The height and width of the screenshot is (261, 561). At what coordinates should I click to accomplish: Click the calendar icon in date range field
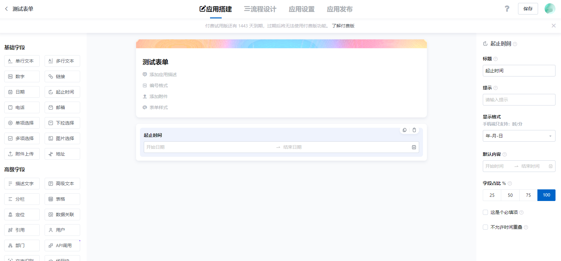[414, 147]
